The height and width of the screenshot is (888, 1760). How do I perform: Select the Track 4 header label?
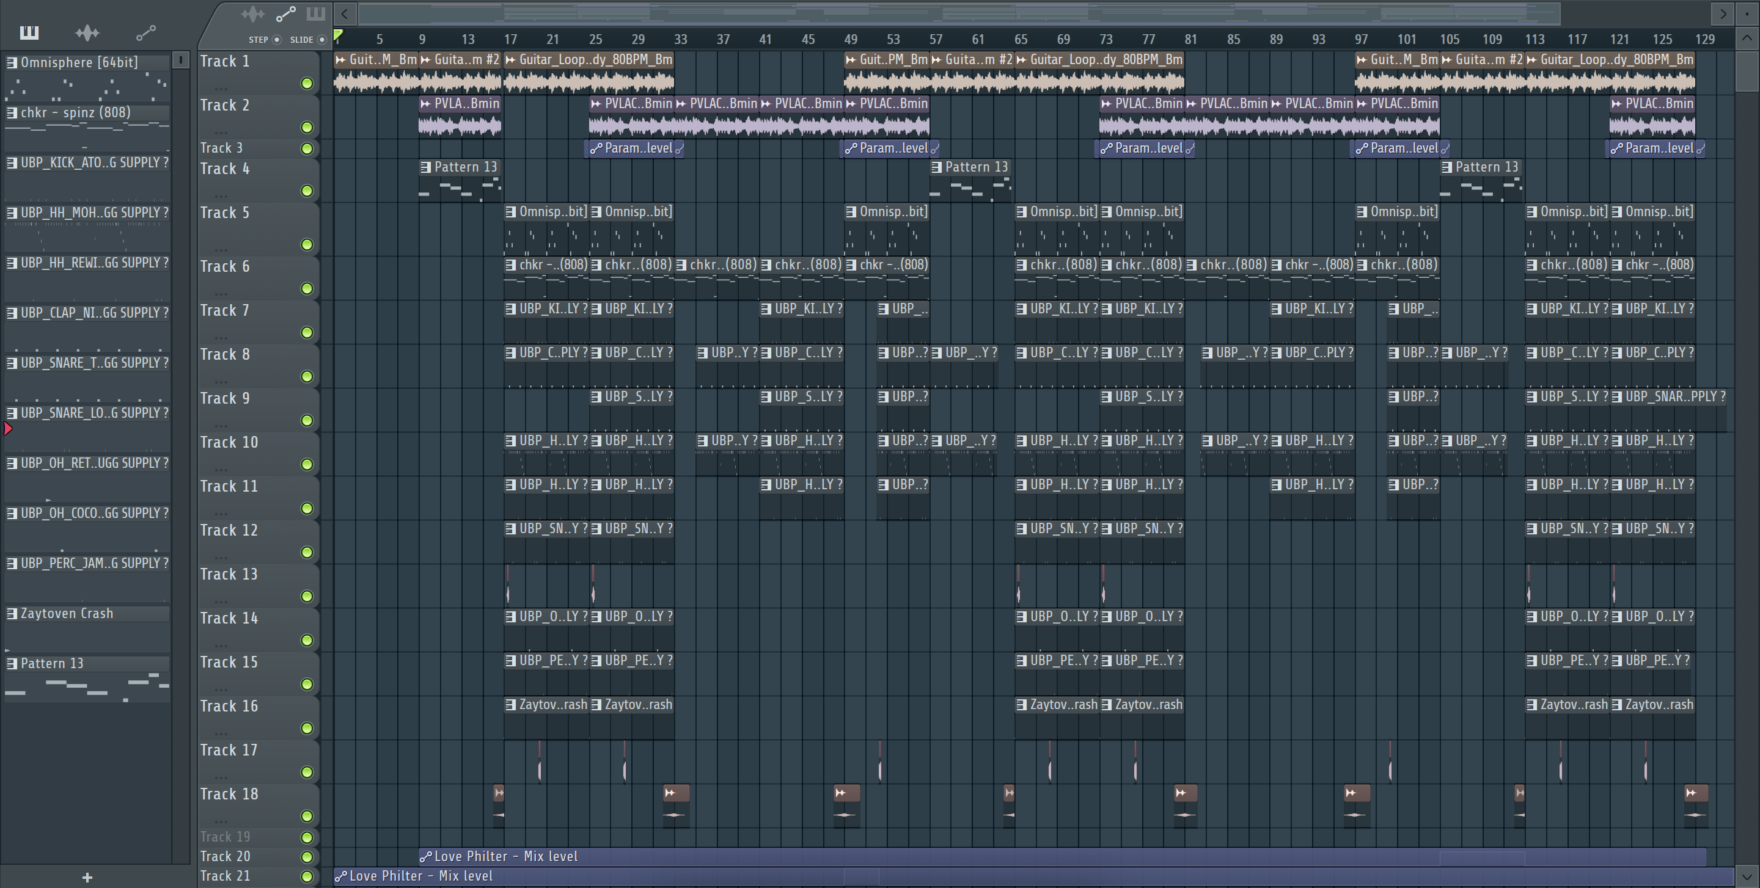point(226,169)
